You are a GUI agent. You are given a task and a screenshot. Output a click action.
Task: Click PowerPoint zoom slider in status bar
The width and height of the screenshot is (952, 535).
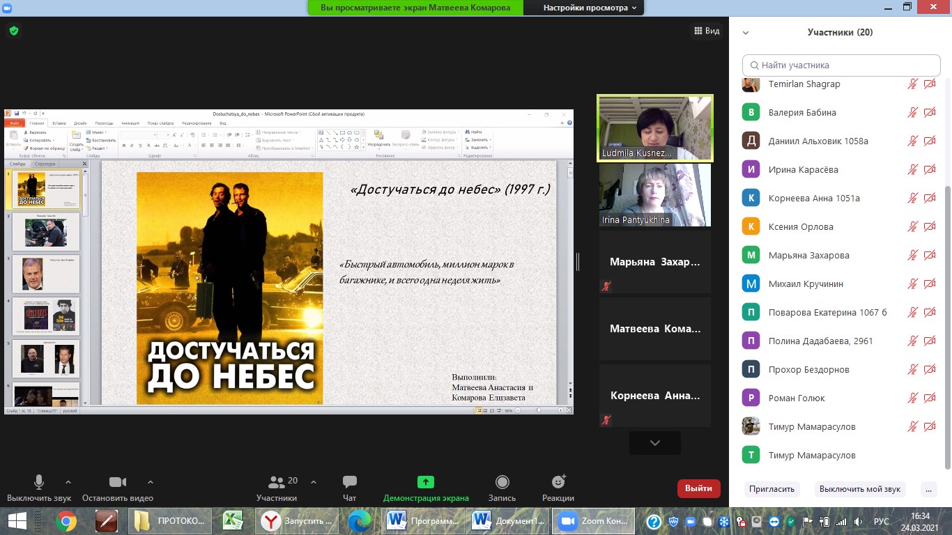pyautogui.click(x=540, y=410)
